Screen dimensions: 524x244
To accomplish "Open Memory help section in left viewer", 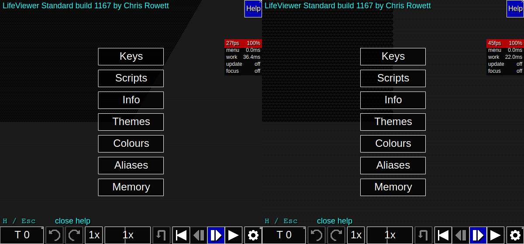I will click(131, 187).
